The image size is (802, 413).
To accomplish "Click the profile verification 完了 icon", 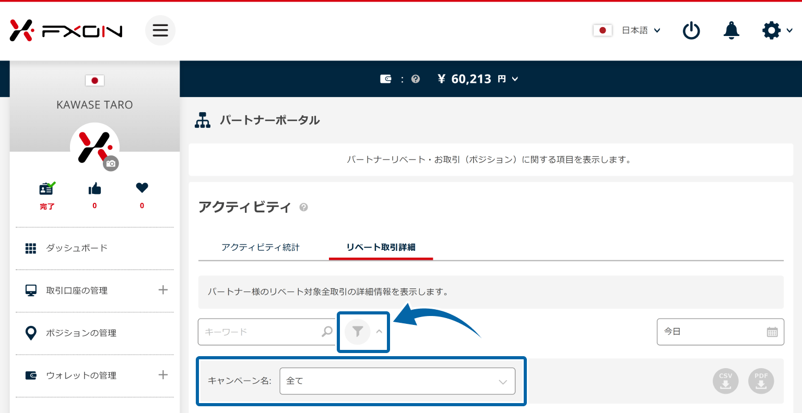I will [x=47, y=188].
